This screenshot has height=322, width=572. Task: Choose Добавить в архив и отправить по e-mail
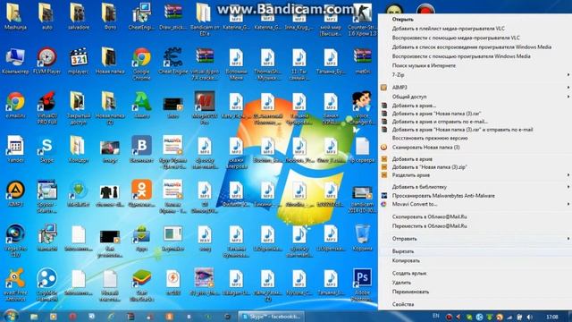[x=475, y=122]
